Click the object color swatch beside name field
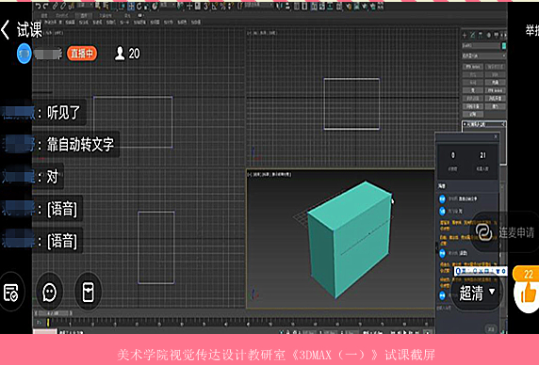This screenshot has height=365, width=539. click(x=504, y=45)
